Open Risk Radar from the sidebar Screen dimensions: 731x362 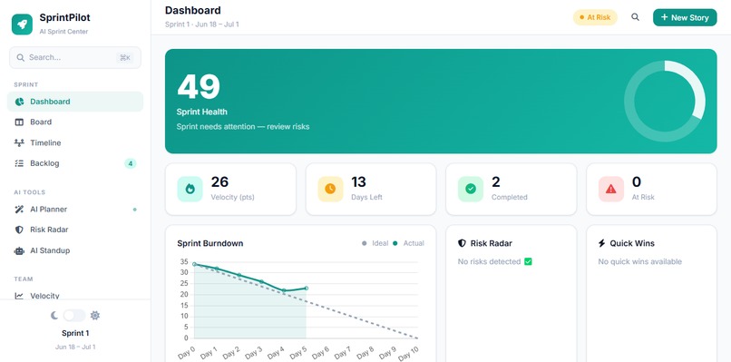pos(75,230)
